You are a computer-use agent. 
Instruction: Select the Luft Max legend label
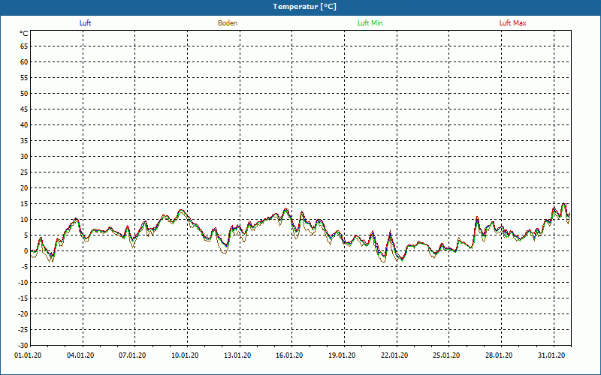pos(512,23)
